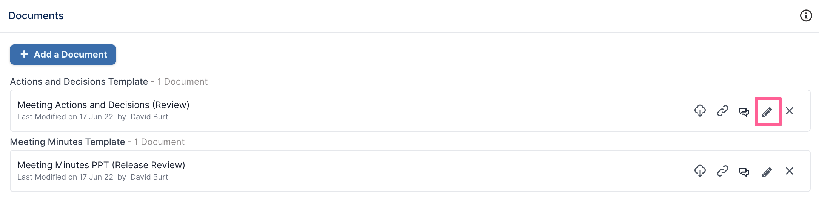Edit Meeting Actions and Decisions (Review) with pencil
The height and width of the screenshot is (207, 819).
767,112
